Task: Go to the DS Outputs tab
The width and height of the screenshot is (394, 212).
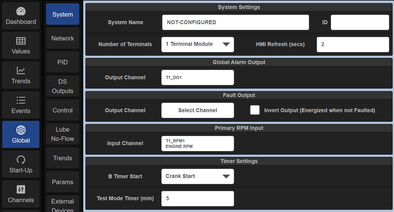Action: [x=62, y=86]
